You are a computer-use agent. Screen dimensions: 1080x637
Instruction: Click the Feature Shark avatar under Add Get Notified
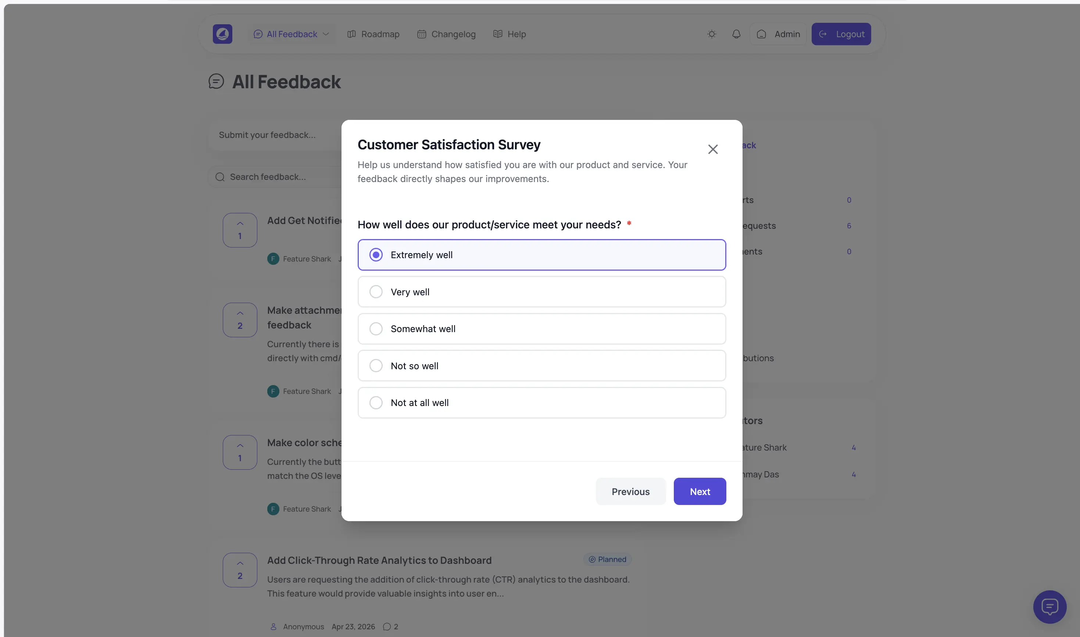(x=273, y=259)
